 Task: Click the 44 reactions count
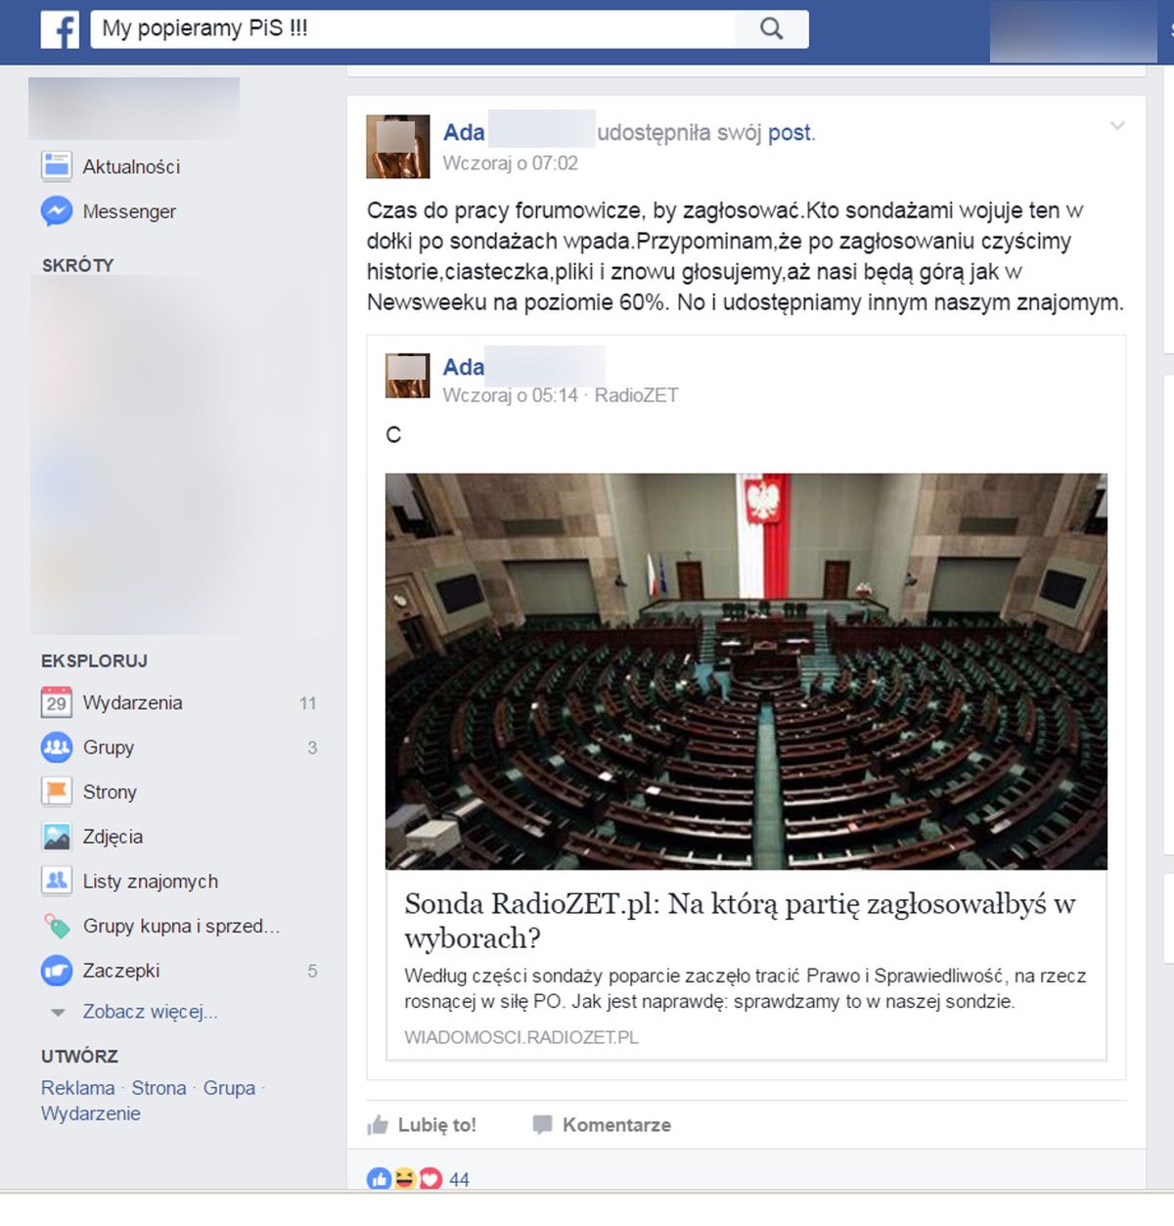tap(457, 1180)
